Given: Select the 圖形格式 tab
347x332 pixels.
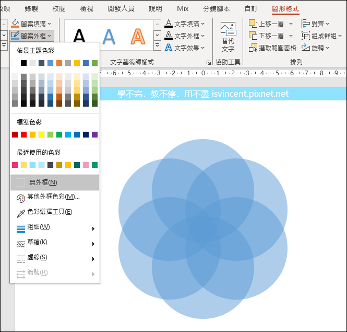Looking at the screenshot, I should 285,9.
